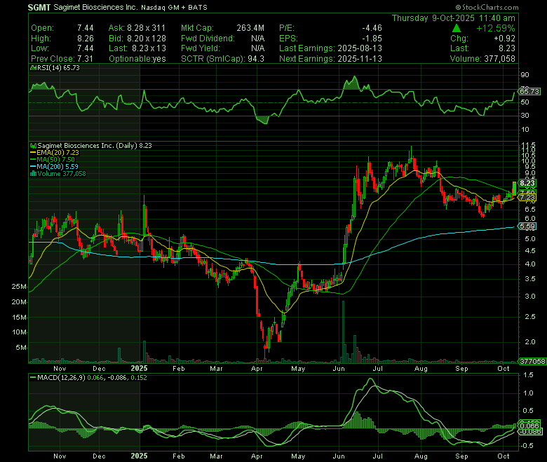Click the 25M volume axis label

tap(19, 287)
